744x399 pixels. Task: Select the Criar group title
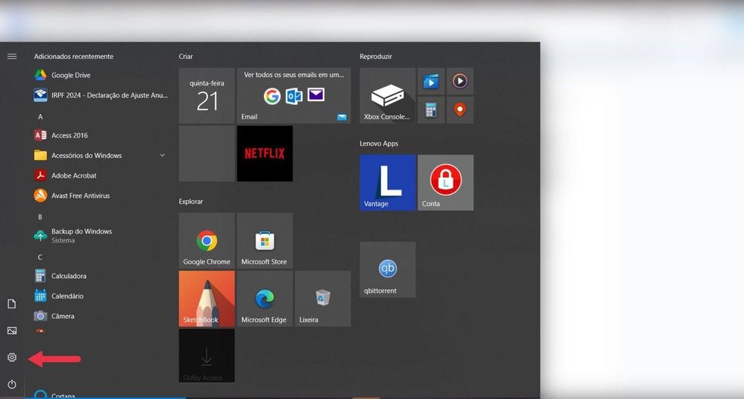186,57
